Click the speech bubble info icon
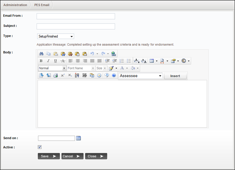The image size is (235, 170). 107,75
